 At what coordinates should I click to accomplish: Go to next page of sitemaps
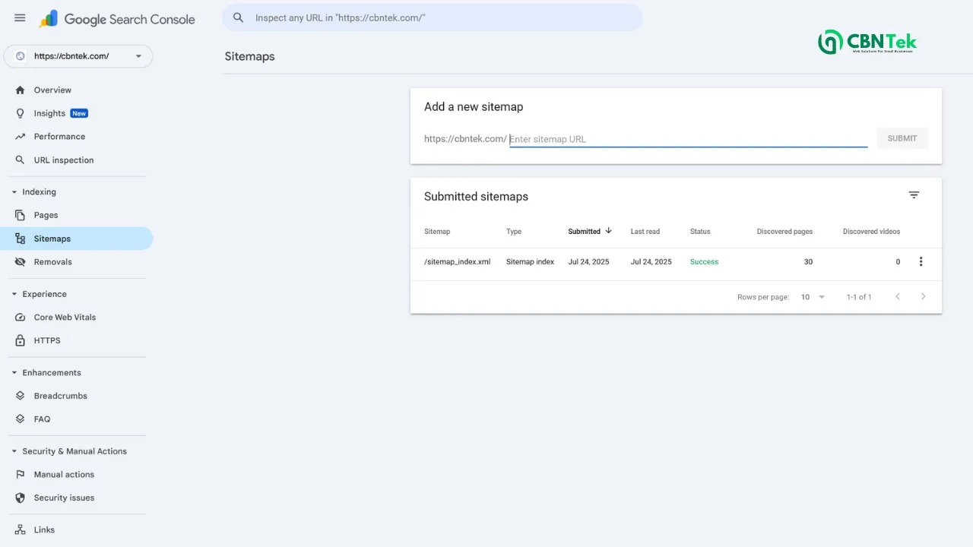point(924,296)
